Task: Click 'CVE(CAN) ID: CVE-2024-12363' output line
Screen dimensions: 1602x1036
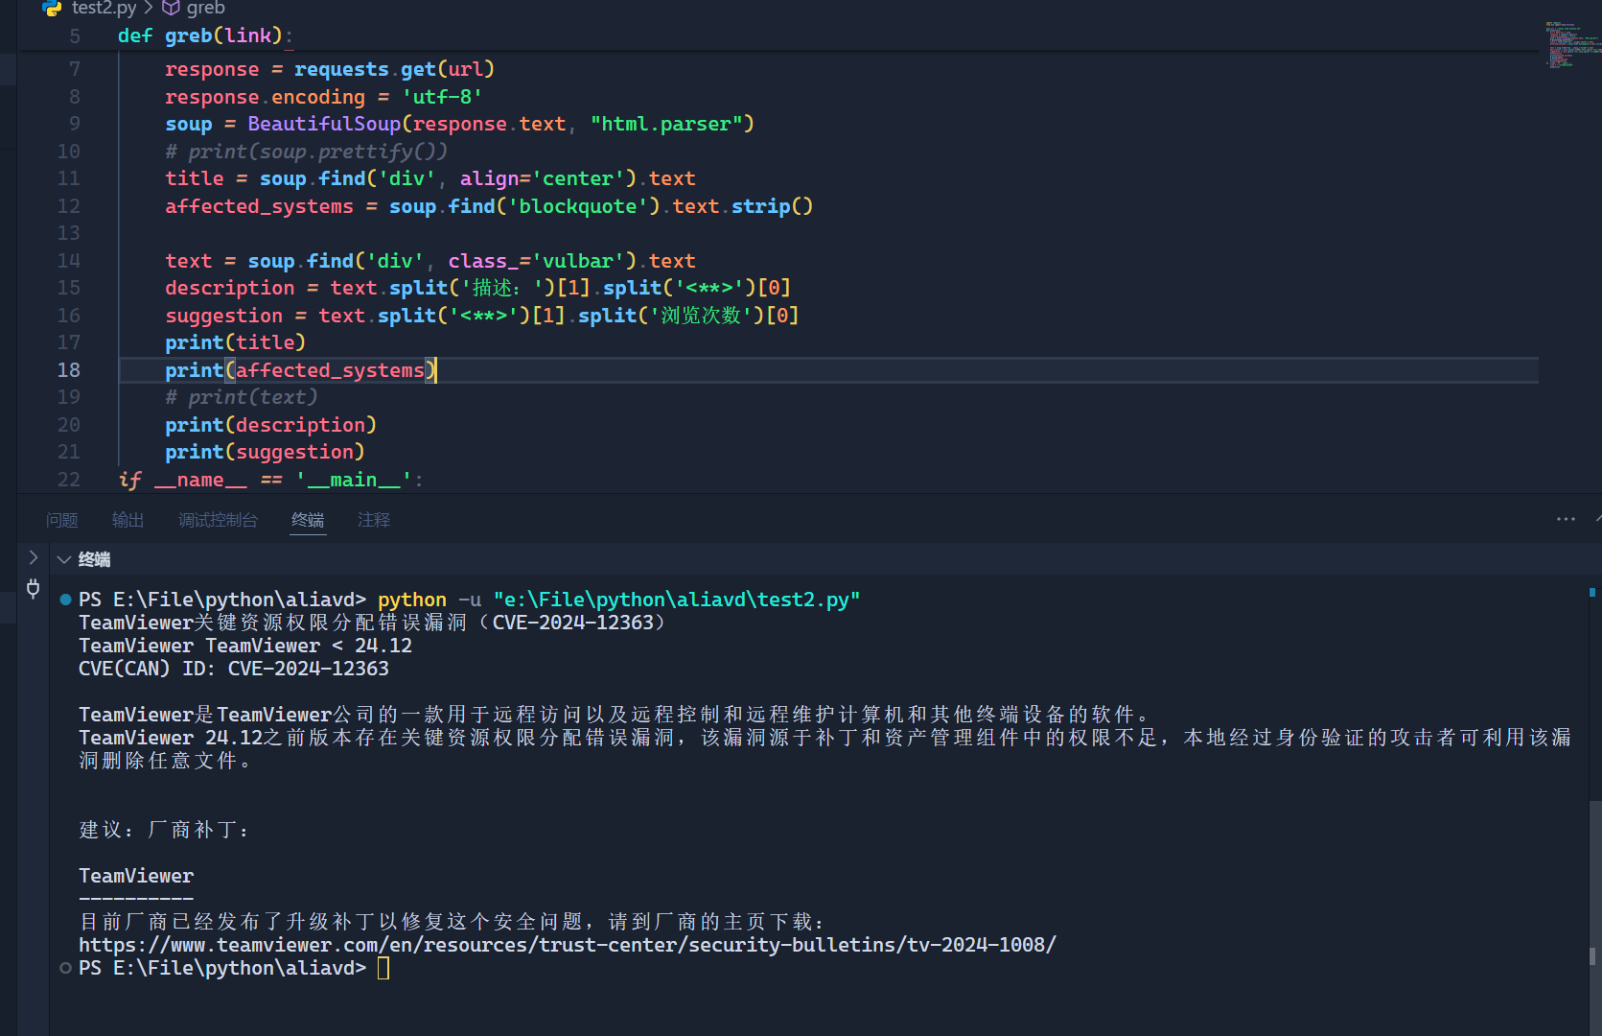Action: pyautogui.click(x=234, y=669)
